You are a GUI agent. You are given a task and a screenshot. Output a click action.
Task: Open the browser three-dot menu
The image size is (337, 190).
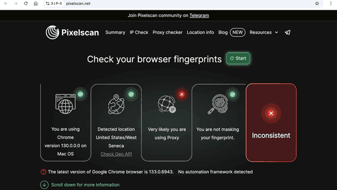(331, 4)
